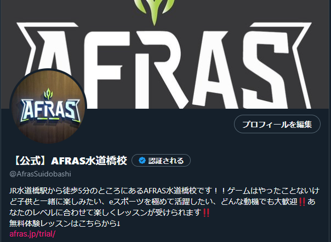Click the blue verified checkmark badge
Screen dimensions: 331x242
142,161
